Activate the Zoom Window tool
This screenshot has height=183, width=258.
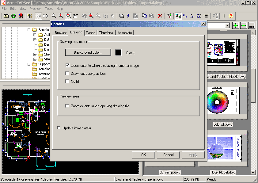[x=68, y=16]
